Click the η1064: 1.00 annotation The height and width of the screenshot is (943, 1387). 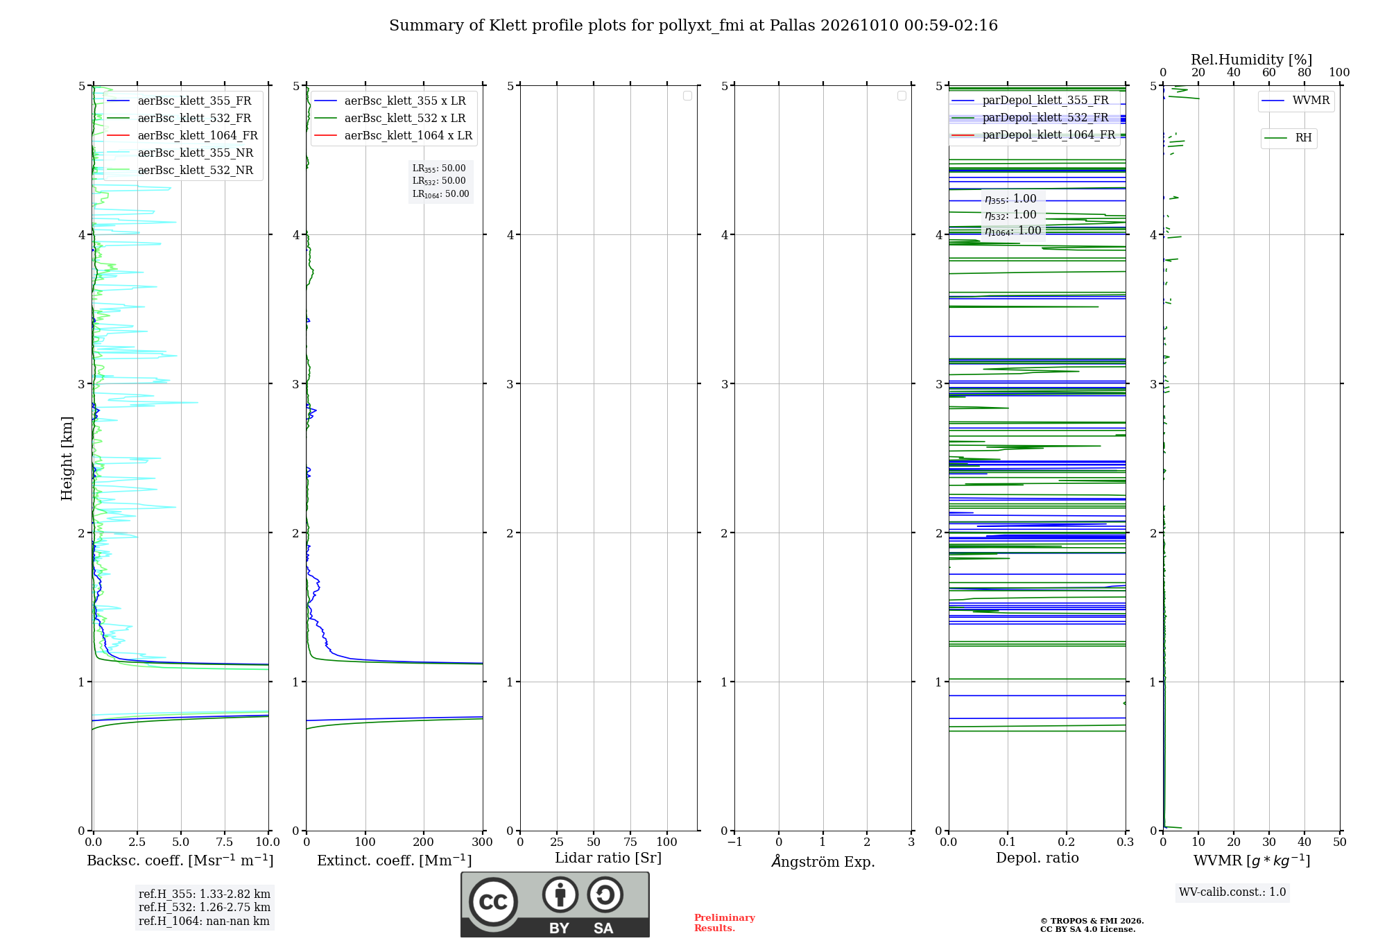(x=1013, y=231)
